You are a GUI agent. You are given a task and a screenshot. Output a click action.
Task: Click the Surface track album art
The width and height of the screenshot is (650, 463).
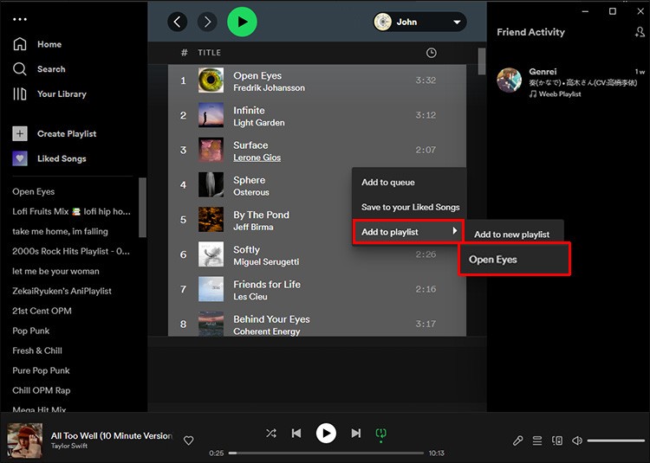(x=211, y=150)
